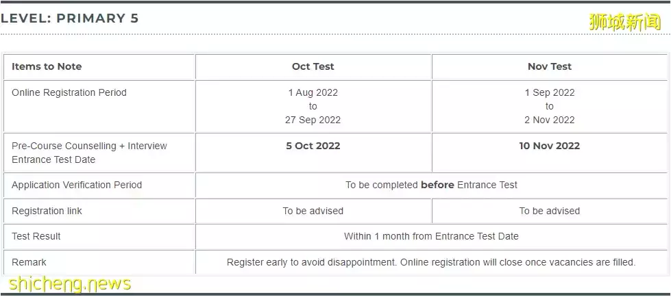Viewport: 671px width, 297px height.
Task: Click the Pre-Course Counselling + Interview label
Action: point(89,146)
